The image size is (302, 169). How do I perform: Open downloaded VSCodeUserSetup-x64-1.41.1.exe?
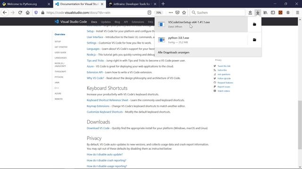pyautogui.click(x=201, y=24)
